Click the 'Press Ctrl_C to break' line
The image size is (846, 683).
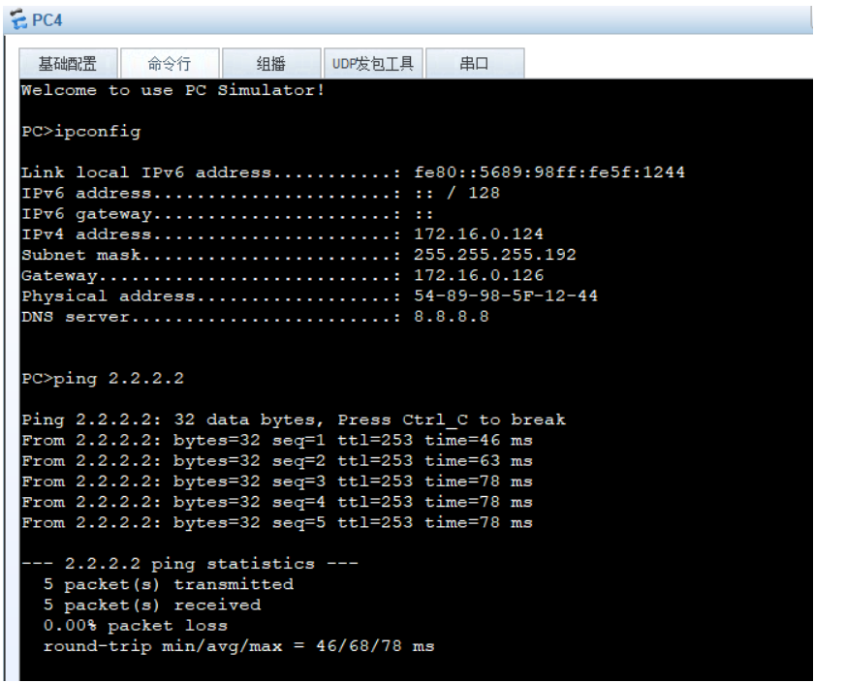(294, 419)
